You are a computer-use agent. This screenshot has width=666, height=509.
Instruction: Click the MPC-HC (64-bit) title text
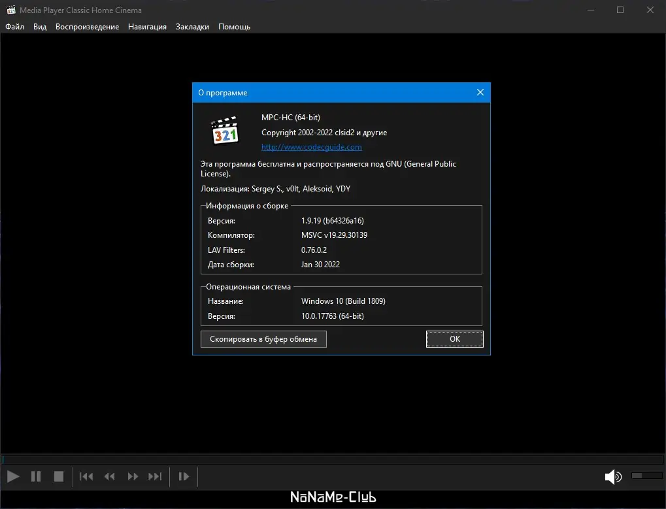click(x=291, y=118)
